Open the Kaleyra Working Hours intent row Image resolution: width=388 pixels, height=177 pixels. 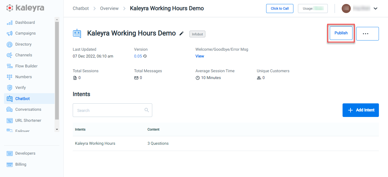226,144
